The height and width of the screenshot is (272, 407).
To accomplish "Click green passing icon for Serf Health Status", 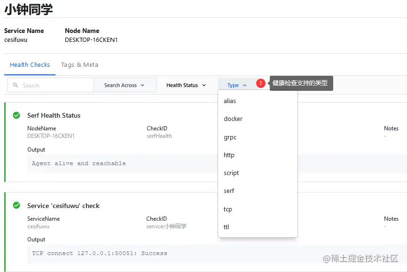I will point(16,115).
